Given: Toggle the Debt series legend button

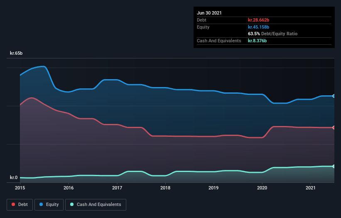Looking at the screenshot, I should [x=20, y=205].
